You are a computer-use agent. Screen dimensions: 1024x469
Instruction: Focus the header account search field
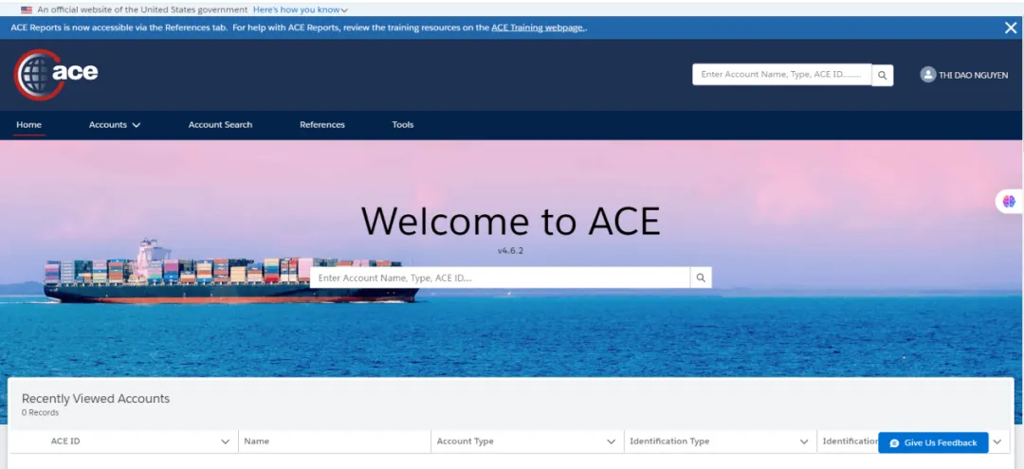pyautogui.click(x=781, y=74)
